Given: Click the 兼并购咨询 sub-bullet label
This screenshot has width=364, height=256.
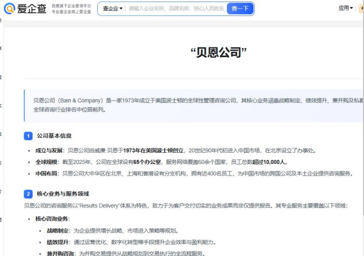Looking at the screenshot, I should click(x=60, y=253).
